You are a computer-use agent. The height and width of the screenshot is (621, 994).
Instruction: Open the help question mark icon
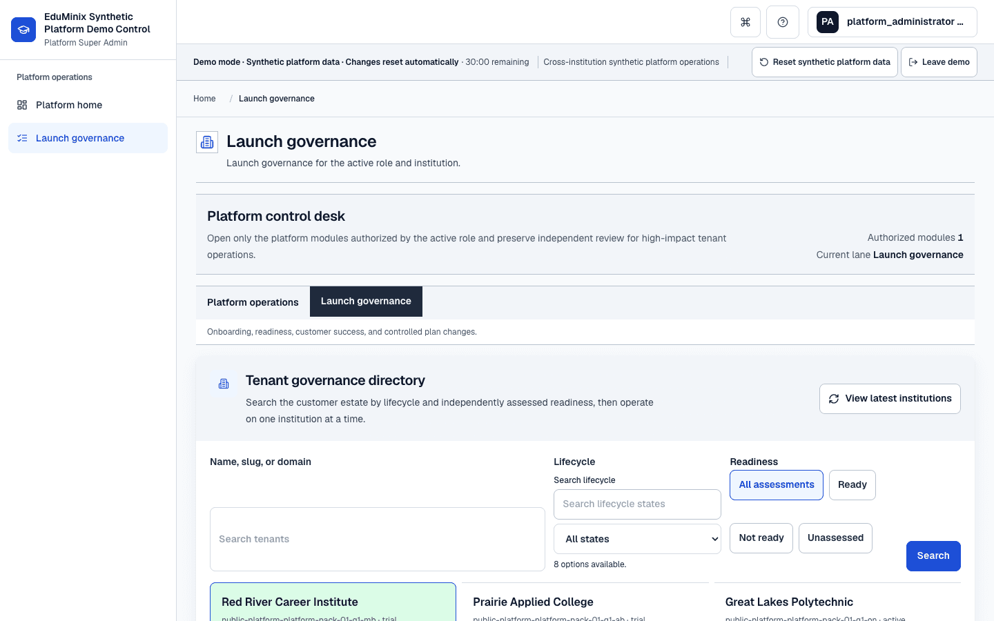tap(783, 22)
